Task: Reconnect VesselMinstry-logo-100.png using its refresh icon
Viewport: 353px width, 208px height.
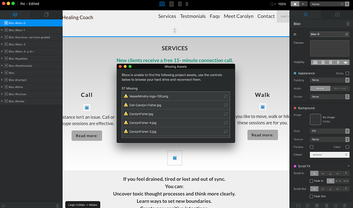Action: 226,96
